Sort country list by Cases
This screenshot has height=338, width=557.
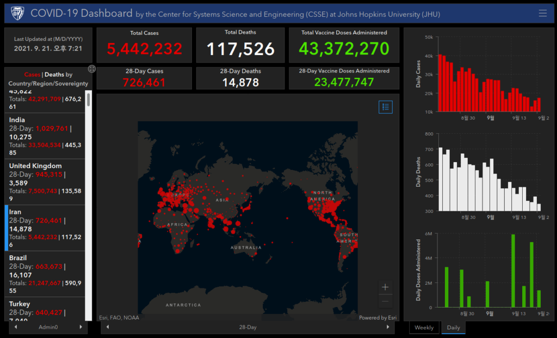coord(32,75)
